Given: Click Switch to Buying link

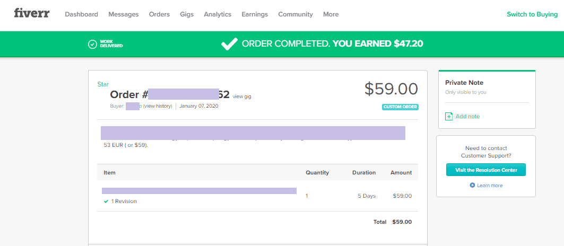Looking at the screenshot, I should [532, 14].
